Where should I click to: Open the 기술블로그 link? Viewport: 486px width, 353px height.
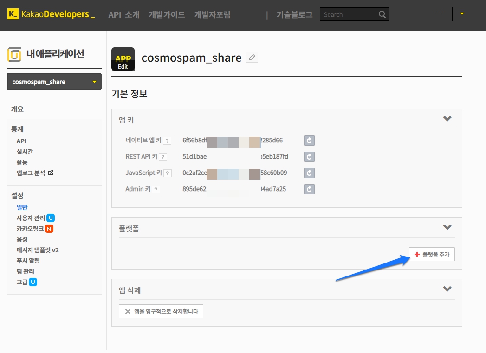pos(294,14)
